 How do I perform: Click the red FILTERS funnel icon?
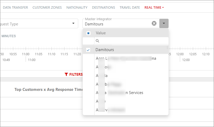pyautogui.click(x=66, y=74)
